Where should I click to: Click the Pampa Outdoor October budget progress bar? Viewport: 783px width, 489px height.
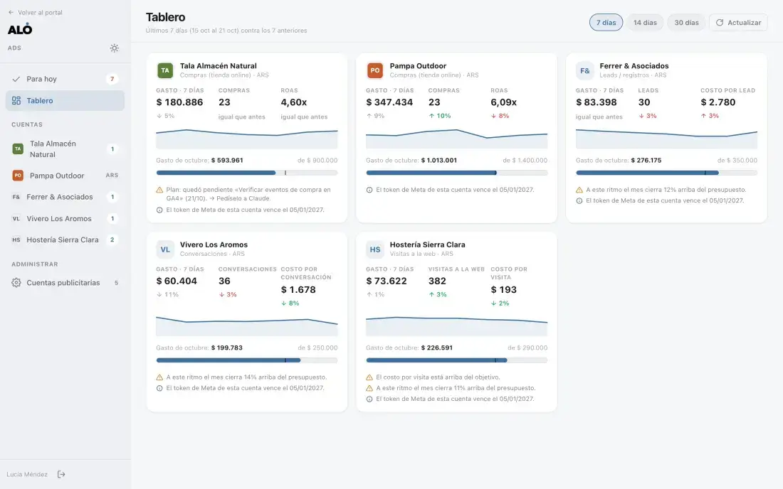(x=456, y=173)
